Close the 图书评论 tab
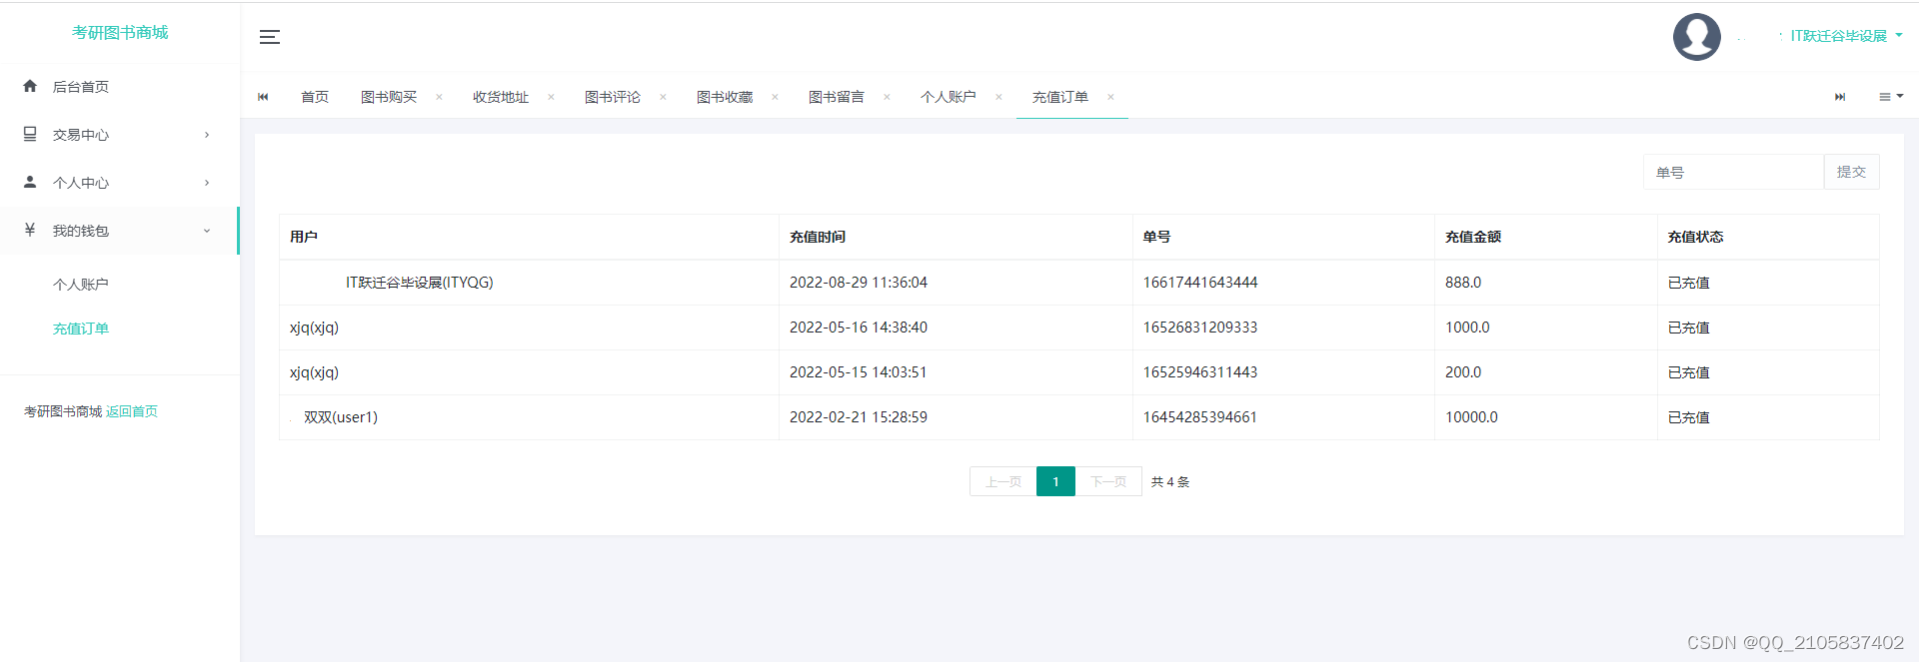 coord(663,97)
